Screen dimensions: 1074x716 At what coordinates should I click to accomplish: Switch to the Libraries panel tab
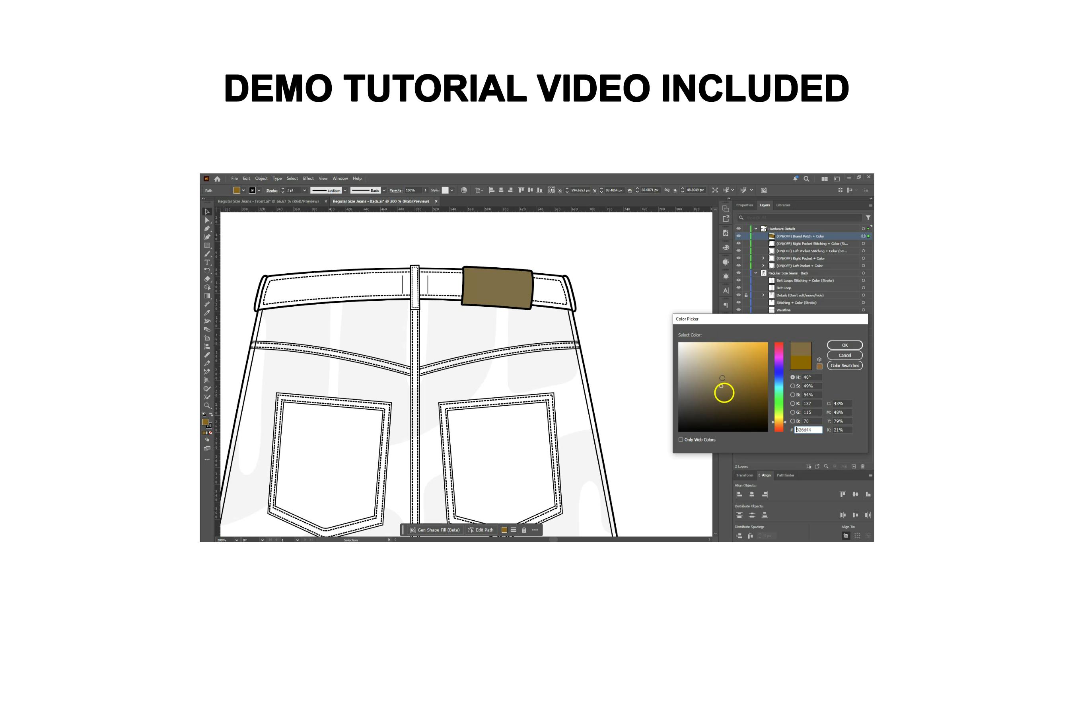coord(783,205)
